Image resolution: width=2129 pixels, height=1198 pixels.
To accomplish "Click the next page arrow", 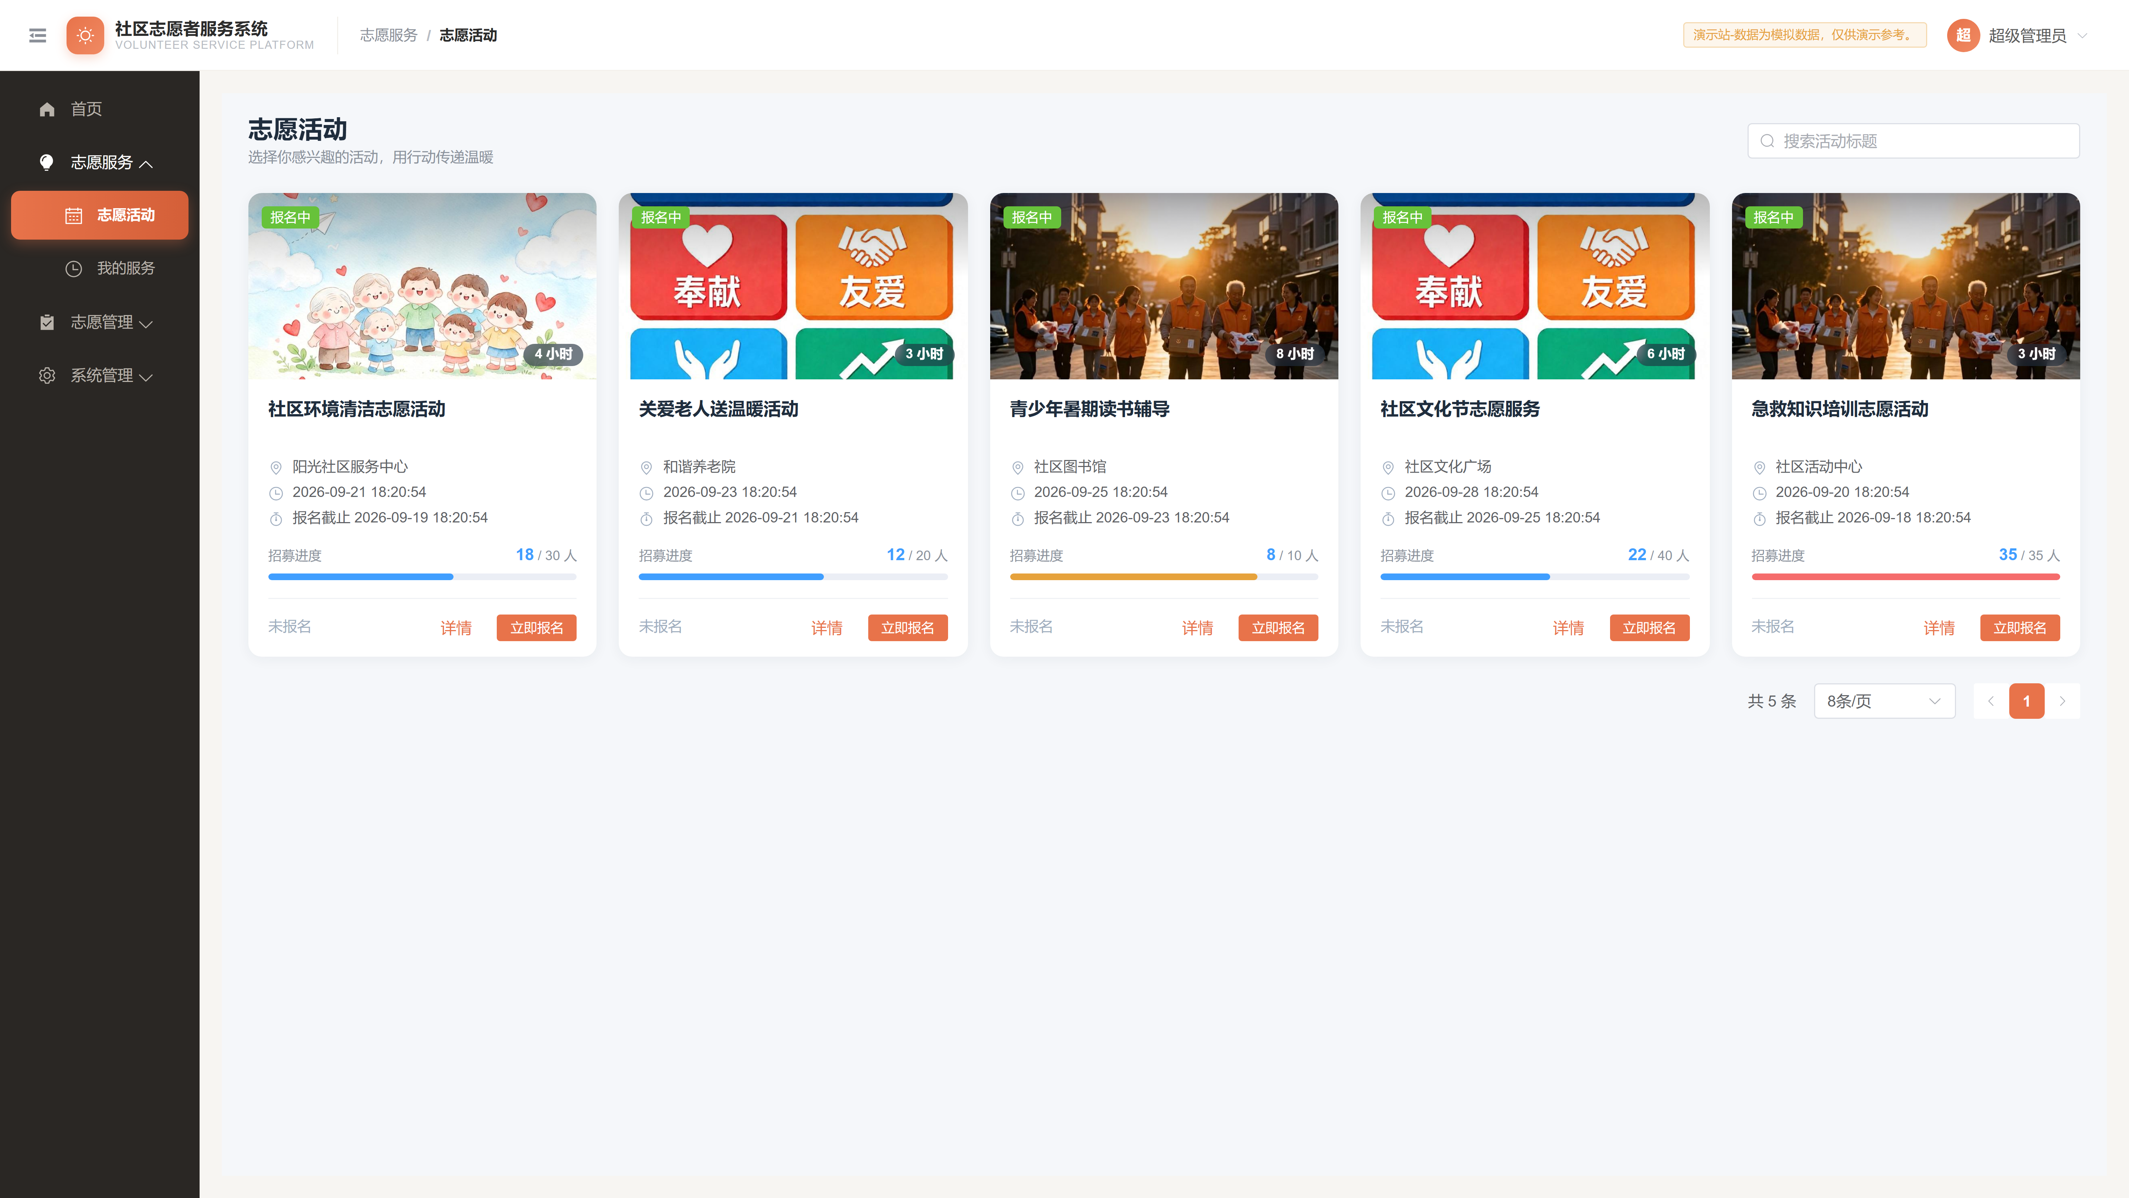I will tap(2063, 701).
